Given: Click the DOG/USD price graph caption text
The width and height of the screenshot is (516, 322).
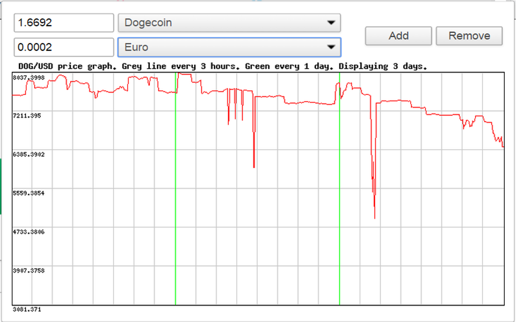Looking at the screenshot, I should [223, 66].
